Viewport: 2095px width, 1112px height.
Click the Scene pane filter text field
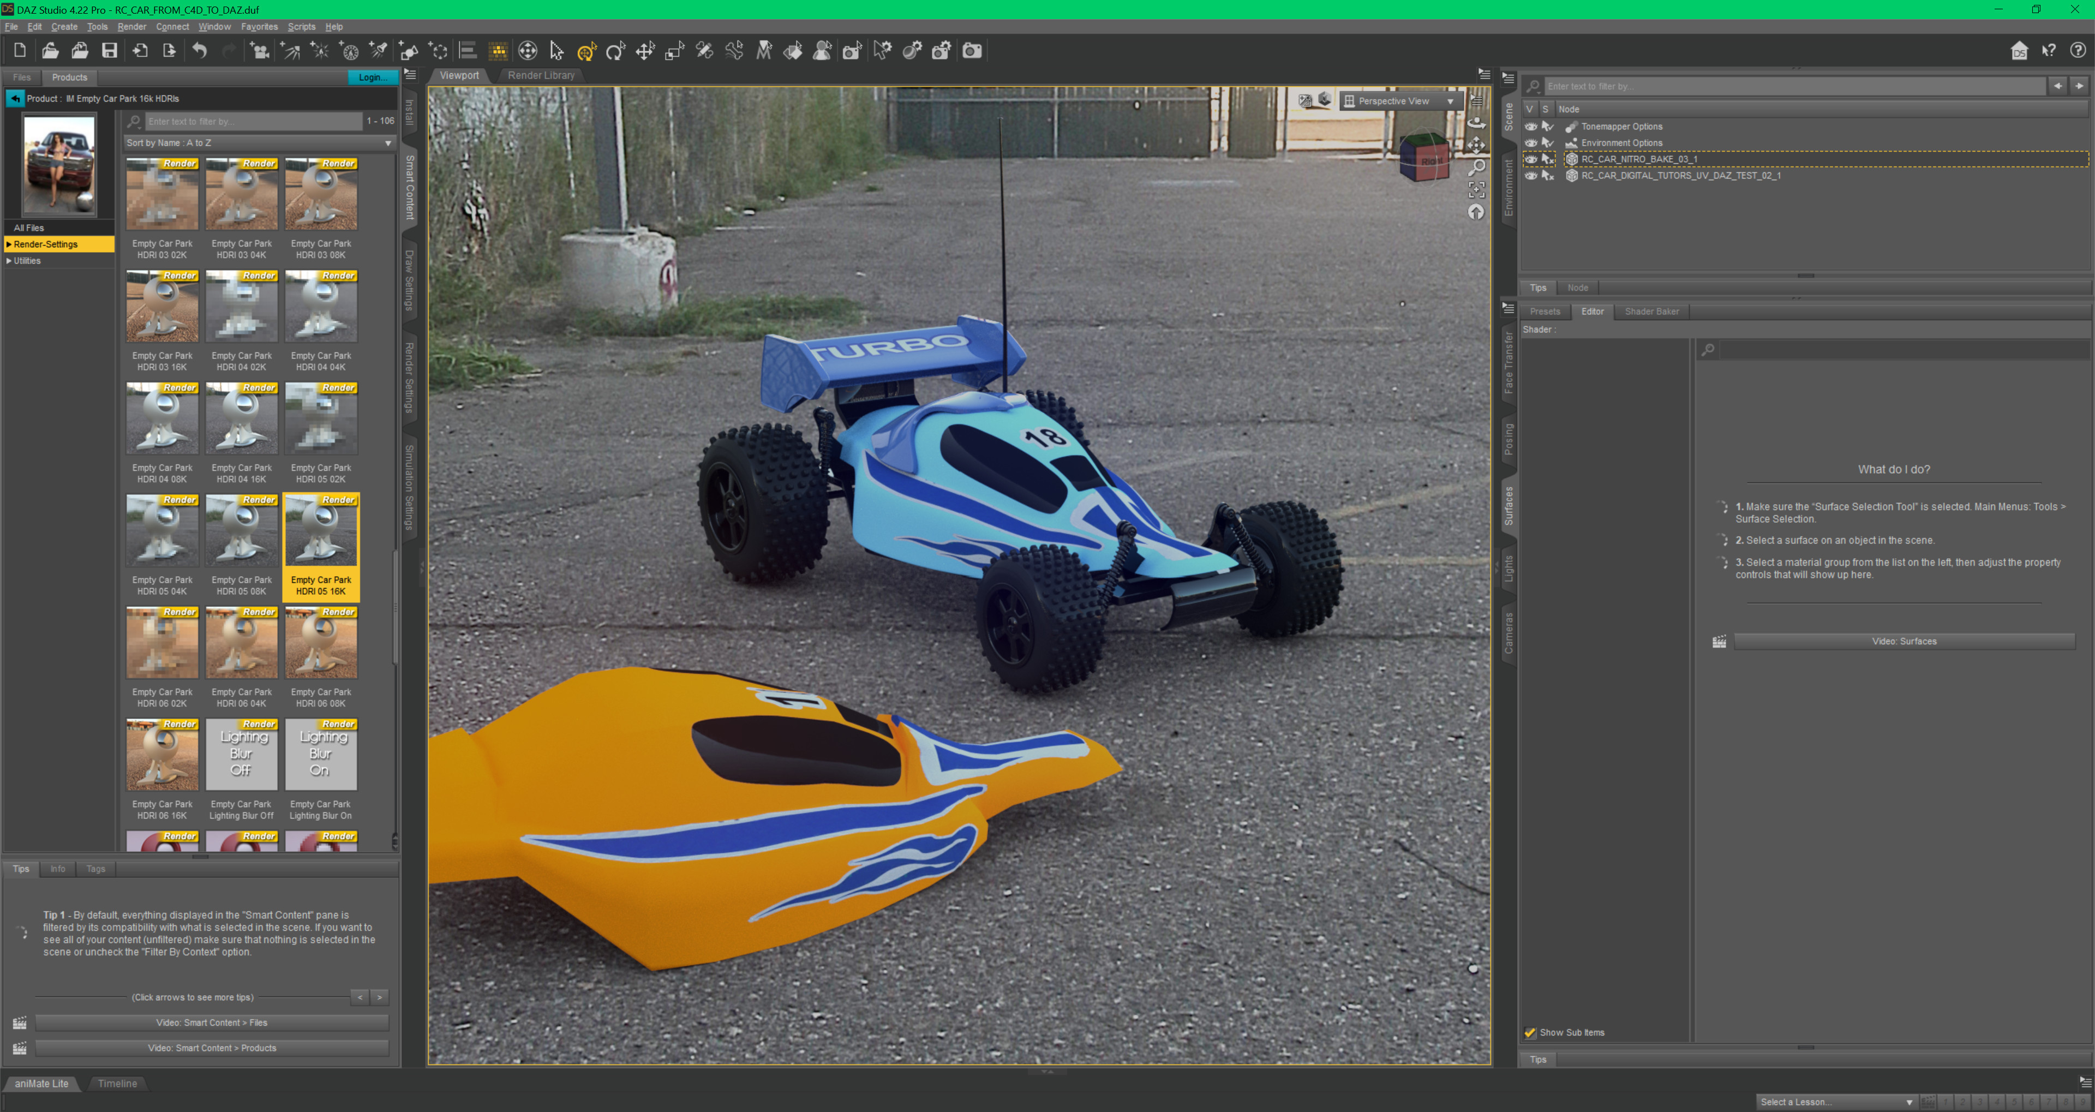(1794, 86)
